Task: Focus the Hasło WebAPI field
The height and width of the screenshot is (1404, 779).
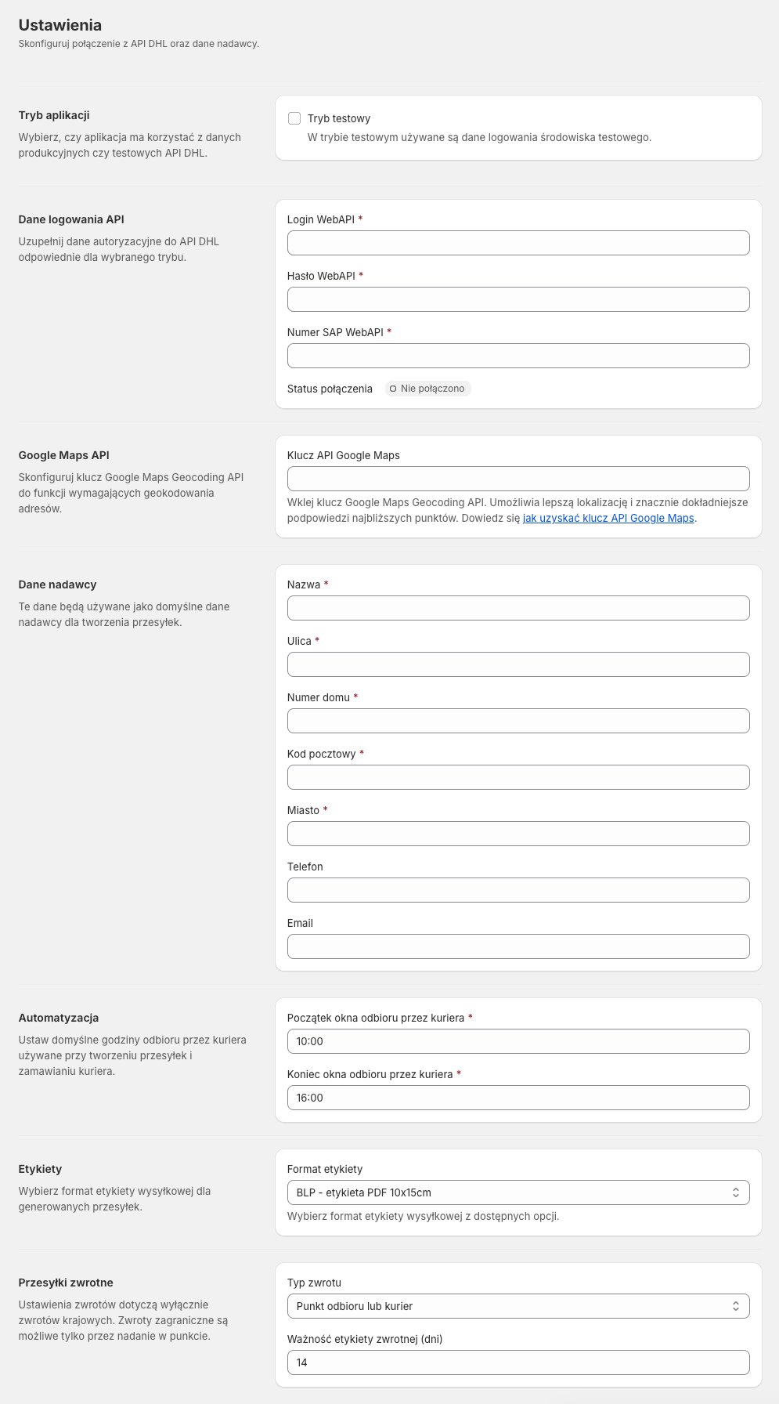Action: coord(518,299)
